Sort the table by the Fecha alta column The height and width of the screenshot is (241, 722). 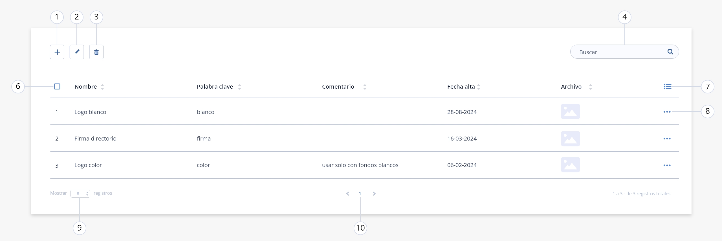(x=479, y=87)
